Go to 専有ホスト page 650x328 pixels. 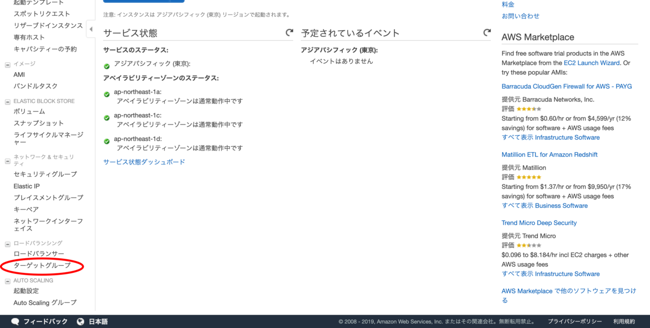(x=29, y=37)
